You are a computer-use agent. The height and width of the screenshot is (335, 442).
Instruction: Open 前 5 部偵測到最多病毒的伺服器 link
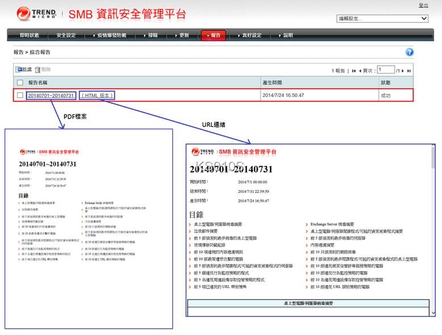point(338,238)
